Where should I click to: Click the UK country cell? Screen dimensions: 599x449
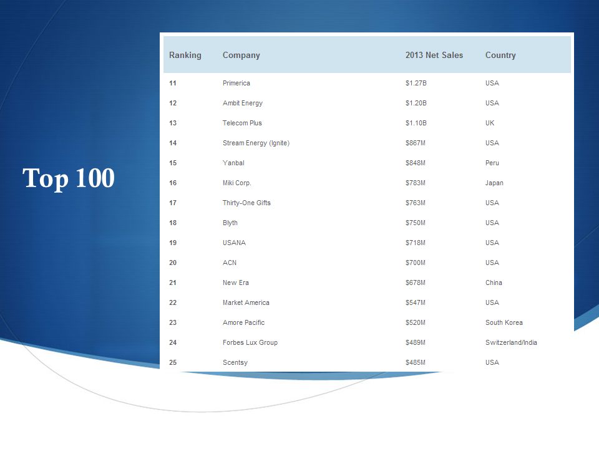(490, 123)
